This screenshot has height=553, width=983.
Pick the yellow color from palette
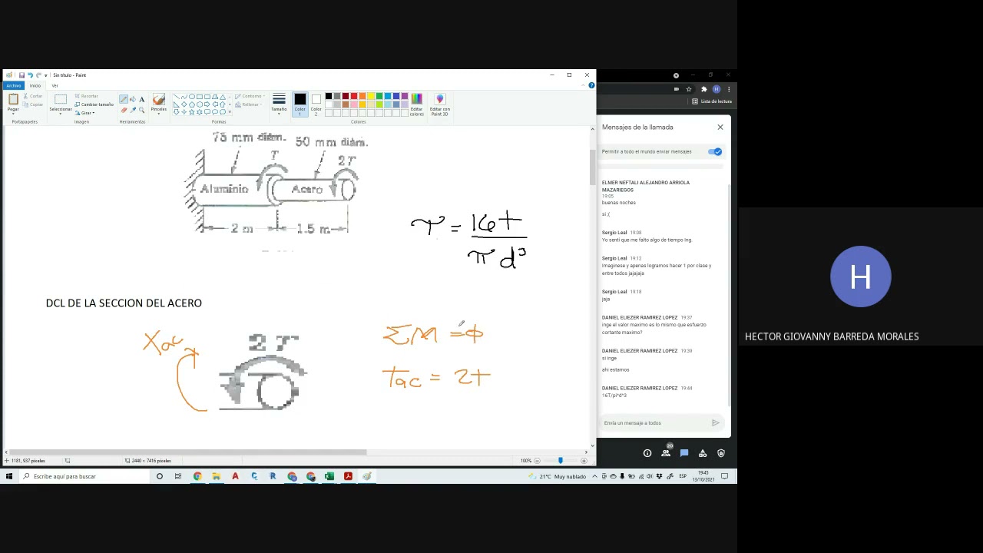(x=370, y=96)
